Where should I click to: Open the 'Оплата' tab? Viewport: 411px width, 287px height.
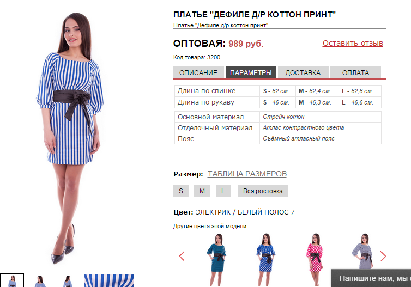tap(355, 72)
